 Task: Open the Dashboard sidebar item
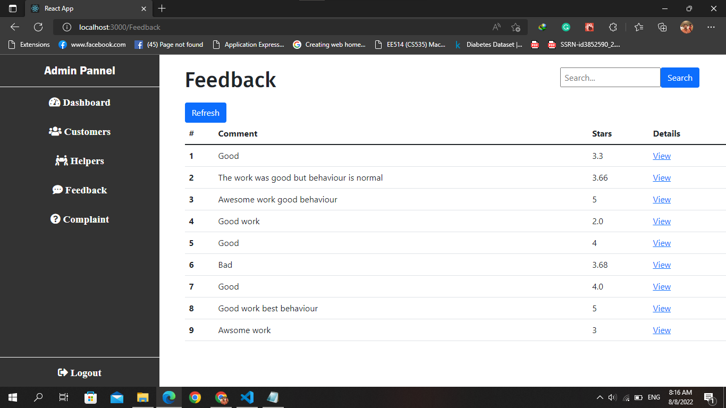(x=80, y=103)
